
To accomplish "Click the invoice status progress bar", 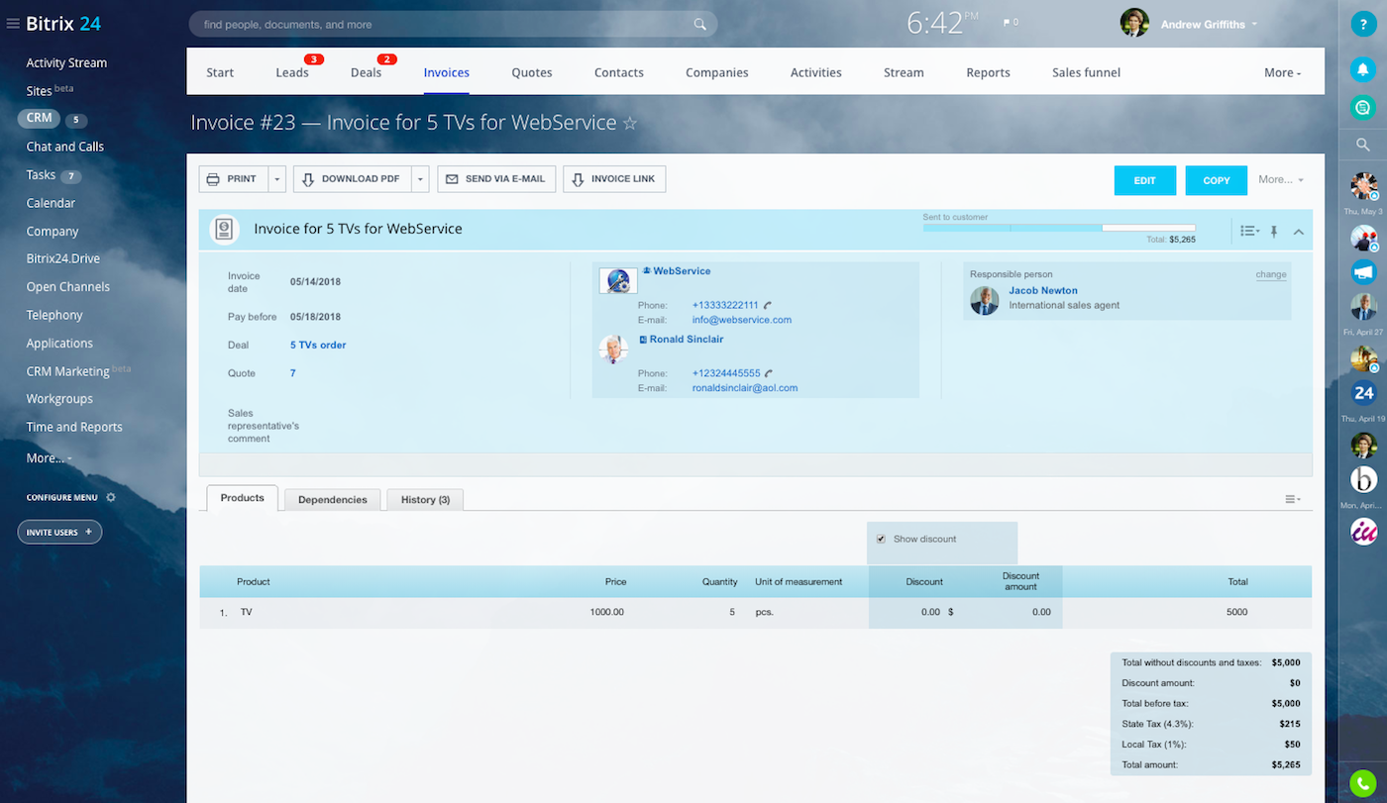I will coord(1058,228).
